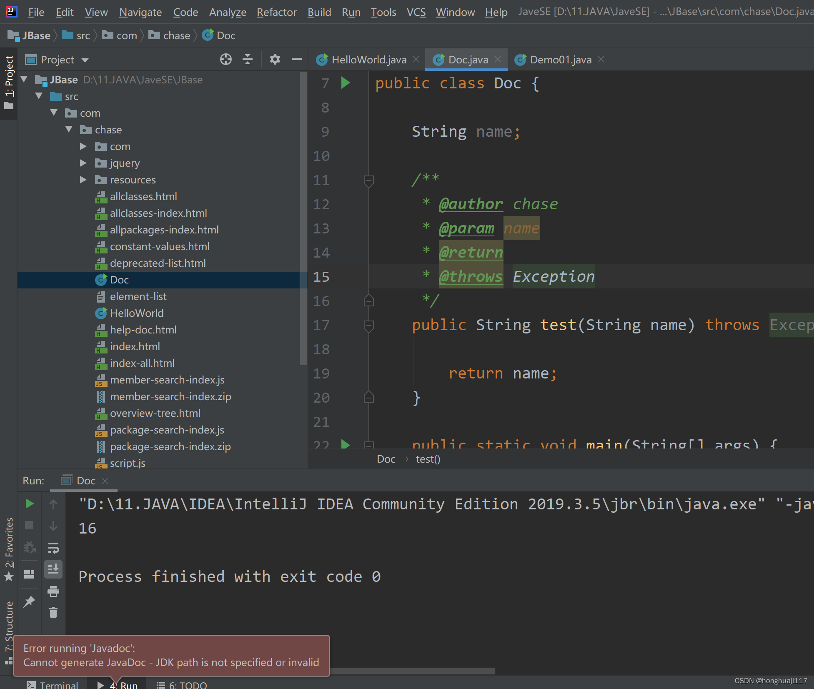Clear console output with trash icon
814x689 pixels.
click(53, 612)
